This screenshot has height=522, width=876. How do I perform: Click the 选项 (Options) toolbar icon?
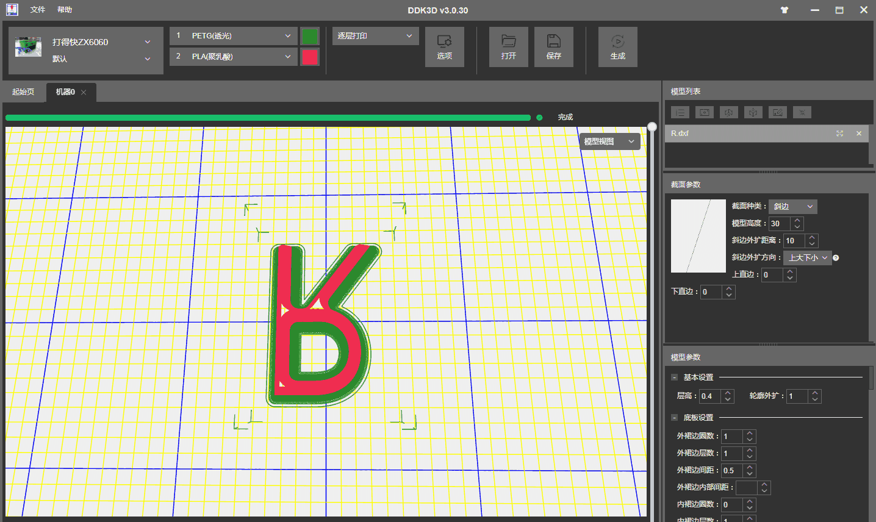[444, 47]
